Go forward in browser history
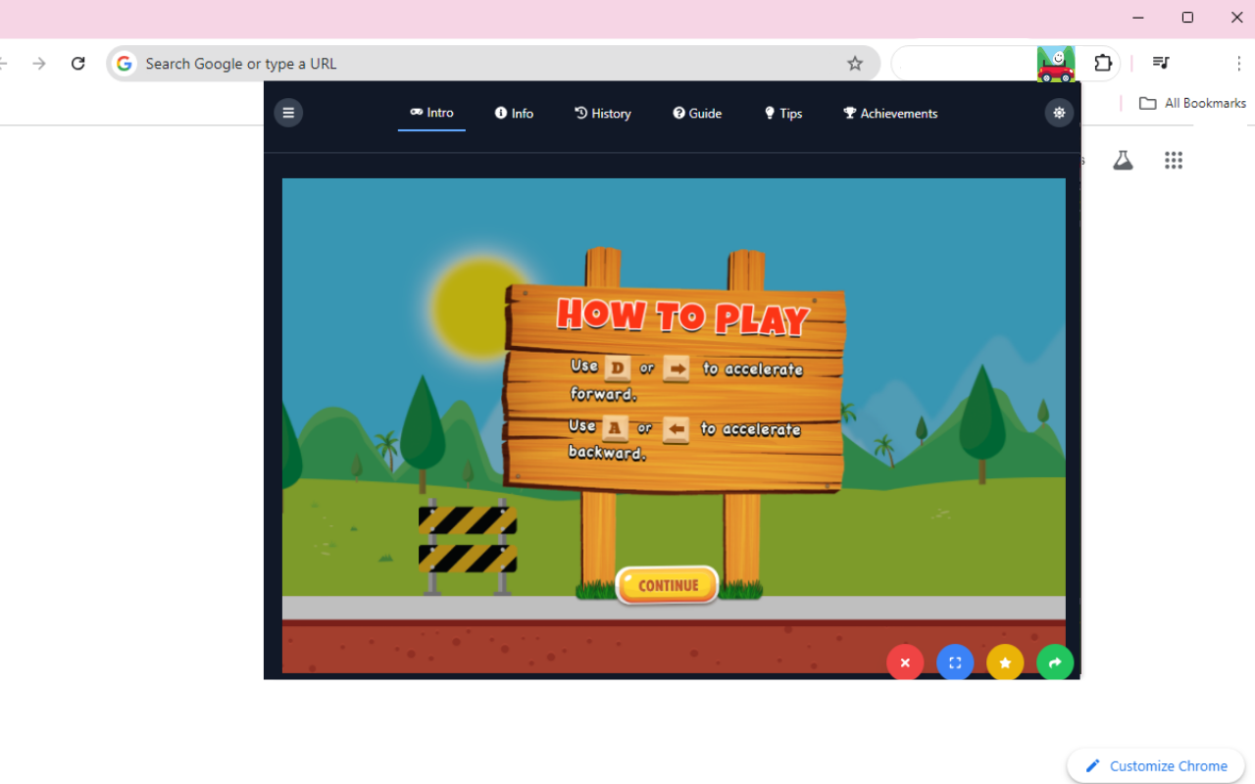The width and height of the screenshot is (1255, 784). [39, 64]
